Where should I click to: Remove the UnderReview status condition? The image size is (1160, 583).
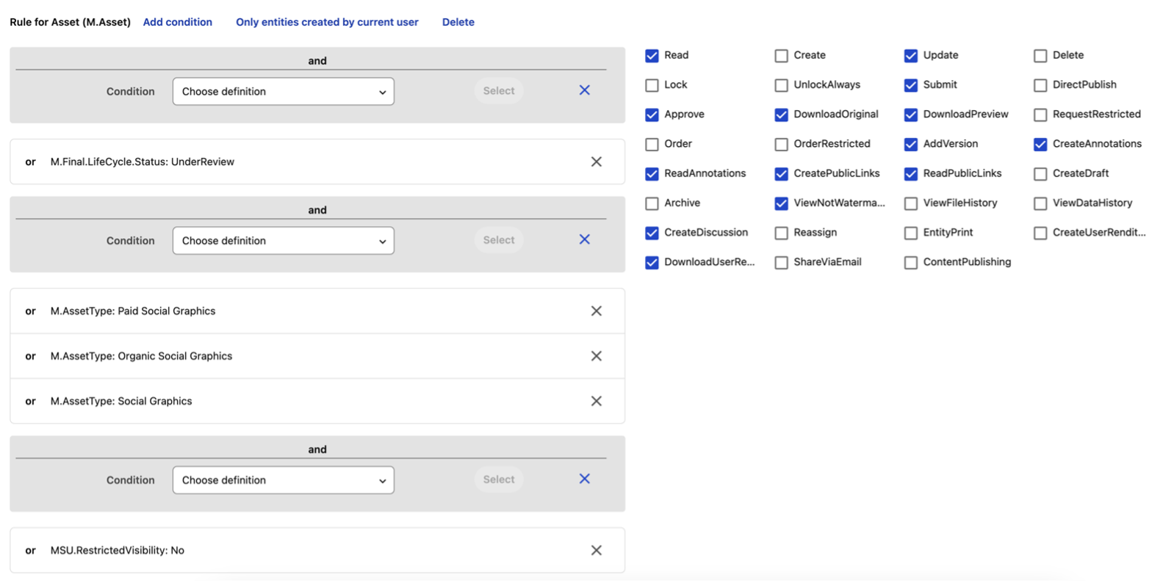[x=596, y=162]
